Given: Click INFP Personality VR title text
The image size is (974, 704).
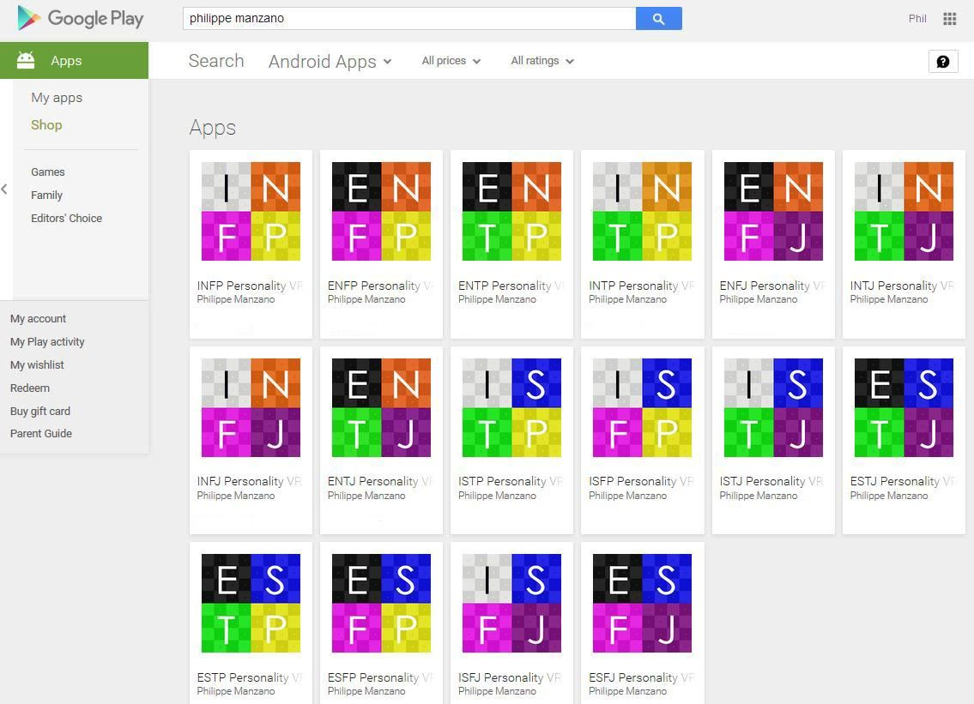Looking at the screenshot, I should pyautogui.click(x=250, y=286).
